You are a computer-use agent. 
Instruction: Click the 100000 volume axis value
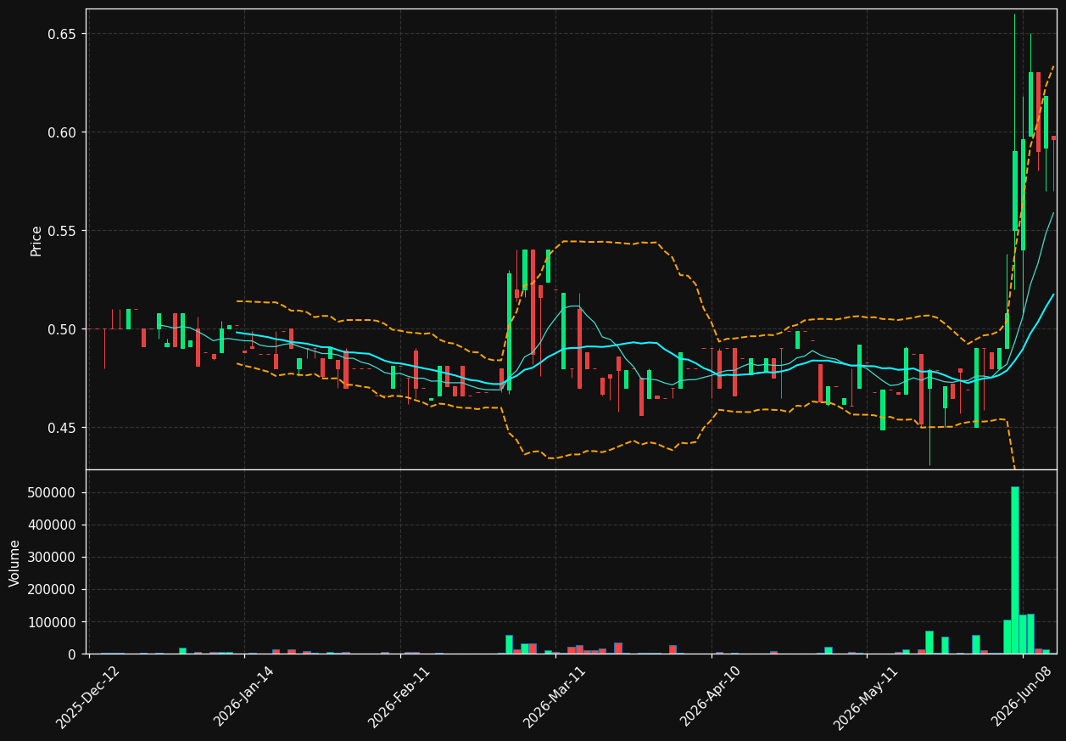point(53,622)
